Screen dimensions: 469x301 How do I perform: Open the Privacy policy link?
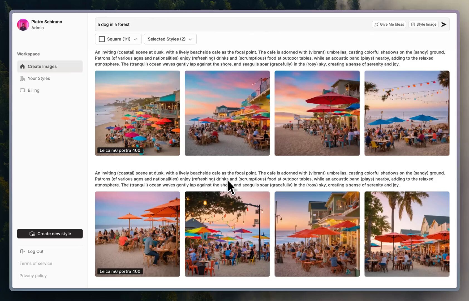click(x=33, y=276)
